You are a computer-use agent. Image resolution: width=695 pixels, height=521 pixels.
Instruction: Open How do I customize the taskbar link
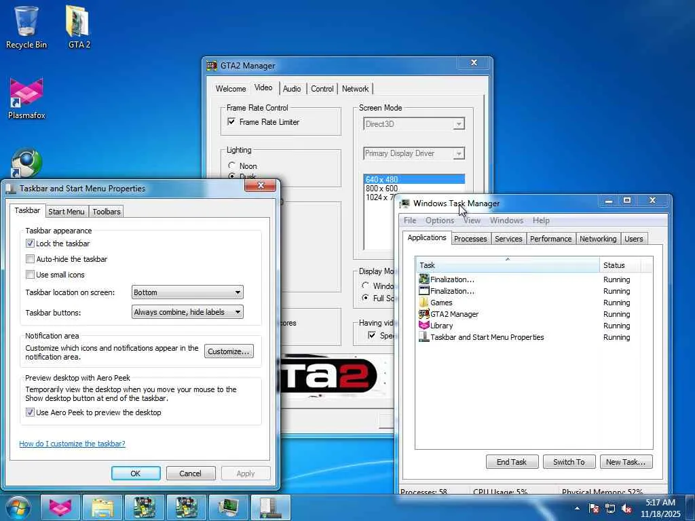coord(72,444)
